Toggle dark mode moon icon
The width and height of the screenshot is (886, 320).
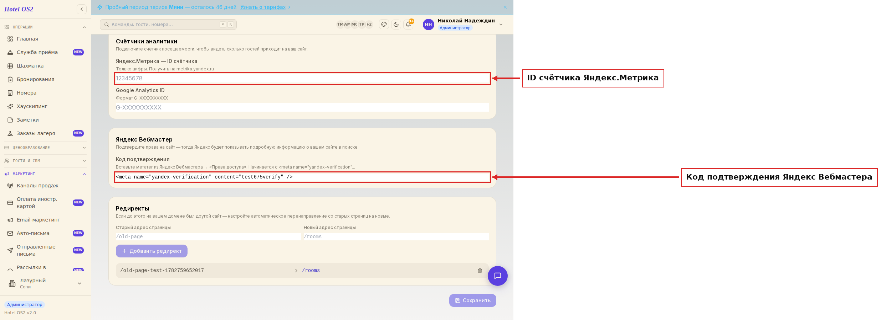point(396,24)
